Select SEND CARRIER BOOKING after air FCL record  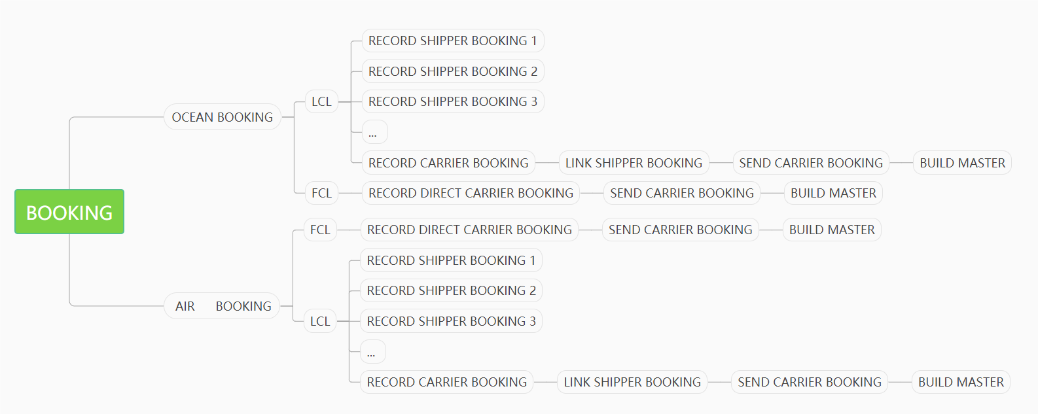681,230
